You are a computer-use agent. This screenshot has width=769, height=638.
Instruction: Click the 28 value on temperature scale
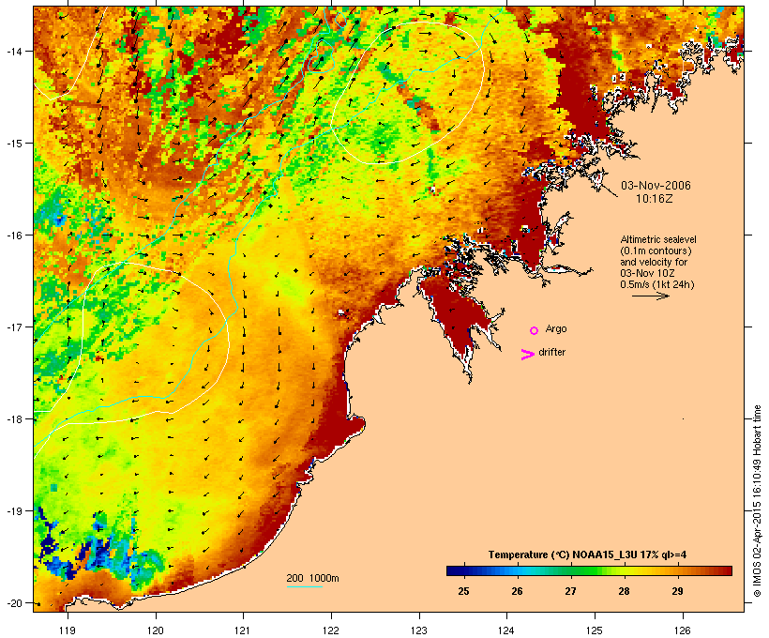pos(624,591)
